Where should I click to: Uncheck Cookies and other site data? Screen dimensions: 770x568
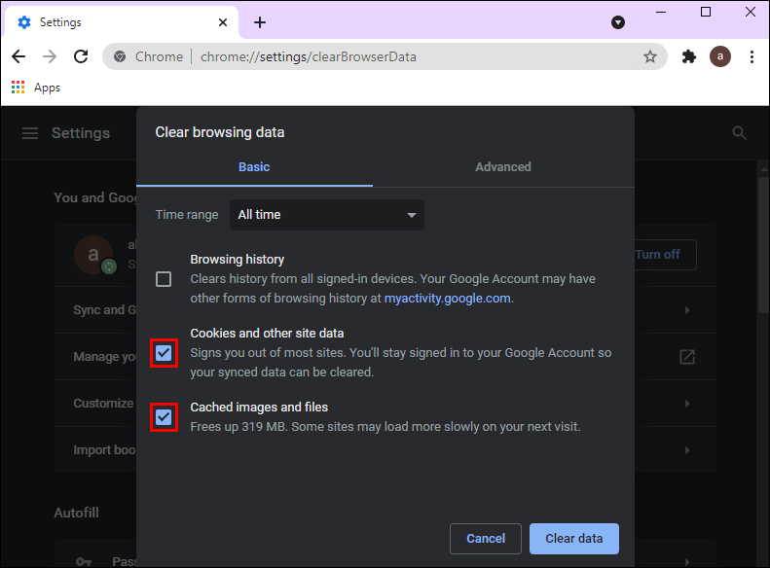(x=164, y=353)
